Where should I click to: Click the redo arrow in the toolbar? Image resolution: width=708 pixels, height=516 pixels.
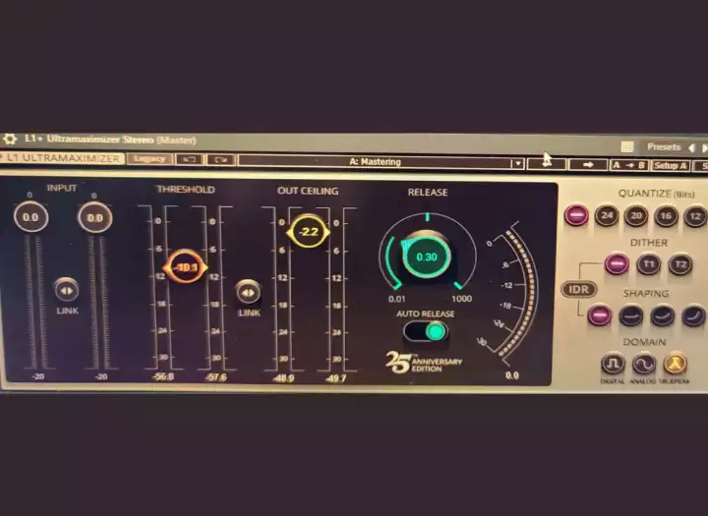220,160
